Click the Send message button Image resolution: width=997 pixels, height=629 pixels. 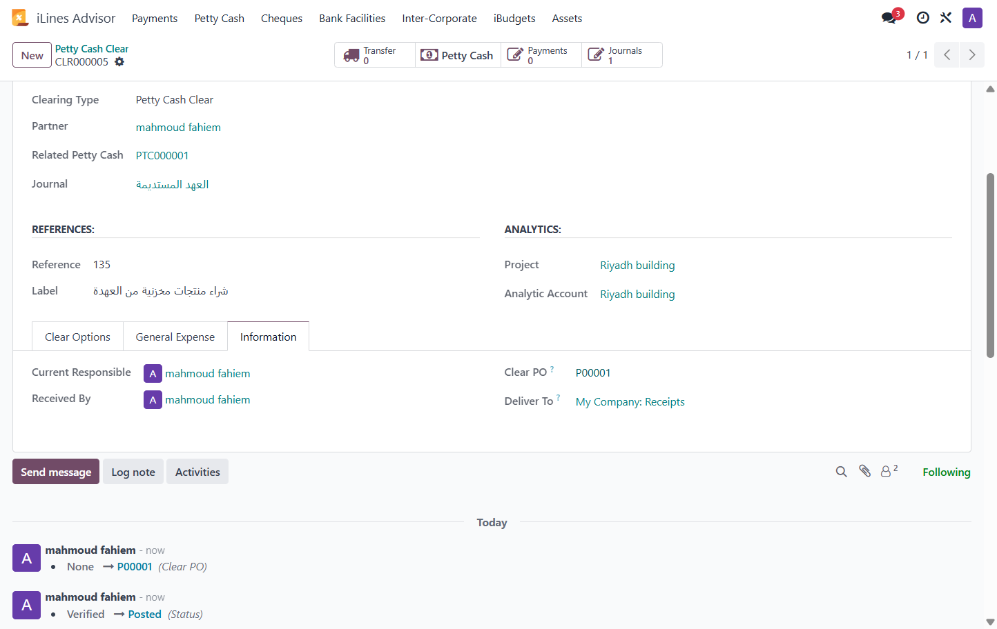pyautogui.click(x=56, y=472)
